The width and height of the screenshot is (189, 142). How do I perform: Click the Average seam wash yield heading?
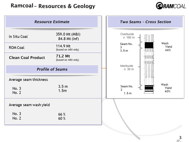click(x=29, y=105)
